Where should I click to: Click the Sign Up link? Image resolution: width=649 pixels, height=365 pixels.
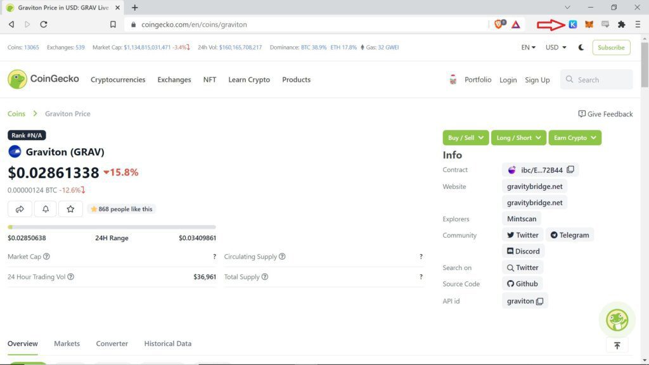coord(537,80)
